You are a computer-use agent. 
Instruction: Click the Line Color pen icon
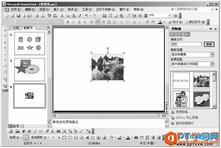click(120, 137)
